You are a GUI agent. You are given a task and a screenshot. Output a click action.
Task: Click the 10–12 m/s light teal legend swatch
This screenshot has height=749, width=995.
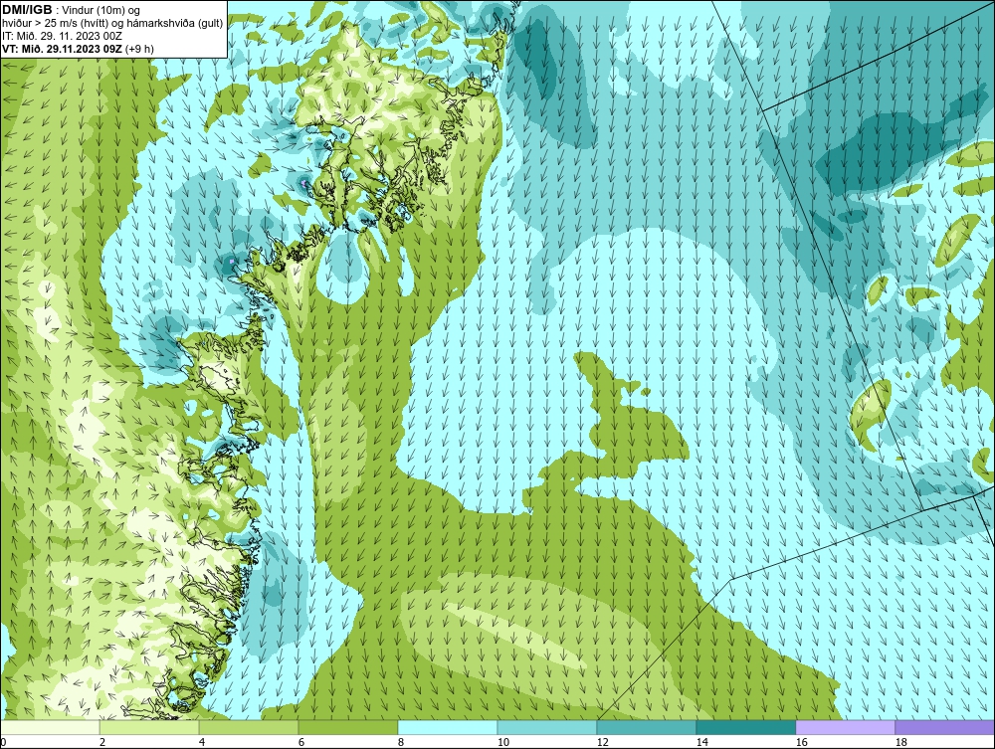547,727
